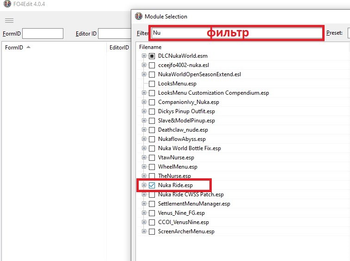The height and width of the screenshot is (261, 350).
Task: Check the WheelMenu.esp module checkbox
Action: [152, 167]
